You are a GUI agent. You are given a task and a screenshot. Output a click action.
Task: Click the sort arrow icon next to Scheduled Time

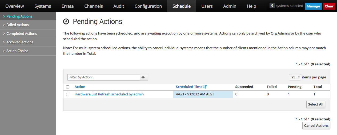click(205, 87)
